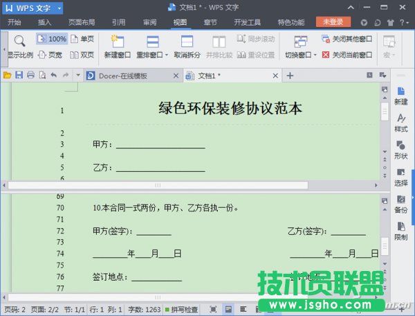Image resolution: width=415 pixels, height=316 pixels.
Task: Click the 选择 selection sidebar icon
Action: 400,177
